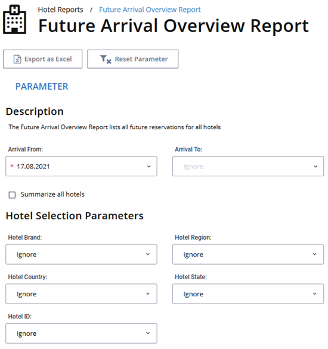The width and height of the screenshot is (328, 349).
Task: Click the Excel file icon
Action: [x=17, y=59]
